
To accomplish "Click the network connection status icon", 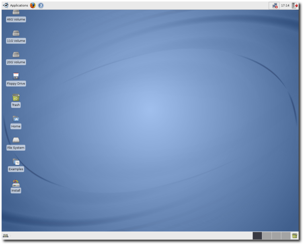I will (274, 6).
